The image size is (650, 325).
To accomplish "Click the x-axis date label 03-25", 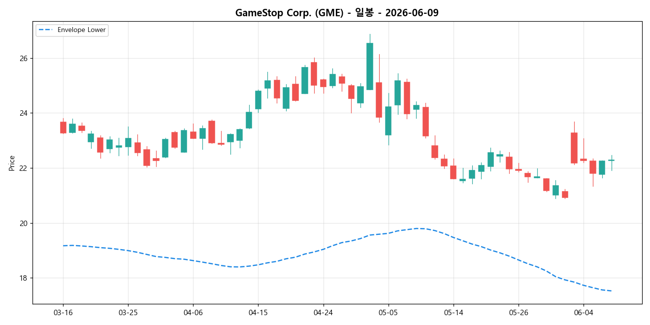I will 128,313.
